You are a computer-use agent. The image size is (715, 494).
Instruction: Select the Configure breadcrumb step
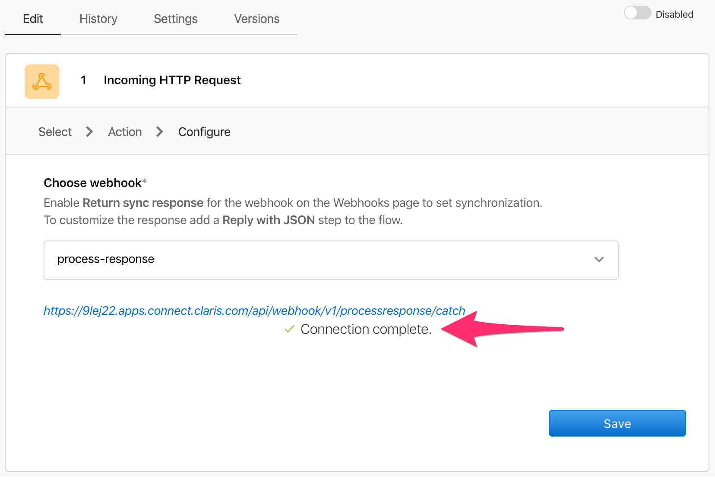click(204, 132)
